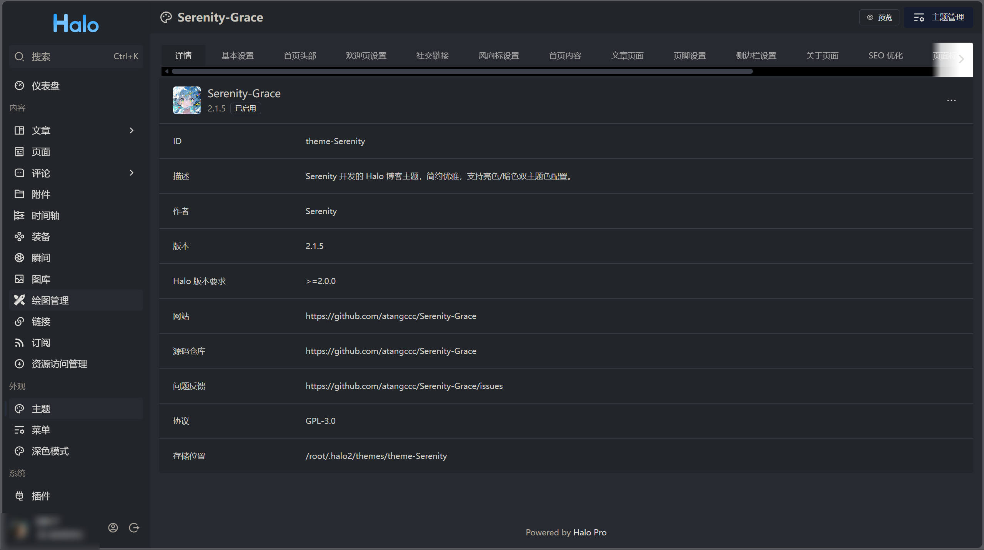Click the palette icon beside the page title
Image resolution: width=984 pixels, height=550 pixels.
point(166,18)
